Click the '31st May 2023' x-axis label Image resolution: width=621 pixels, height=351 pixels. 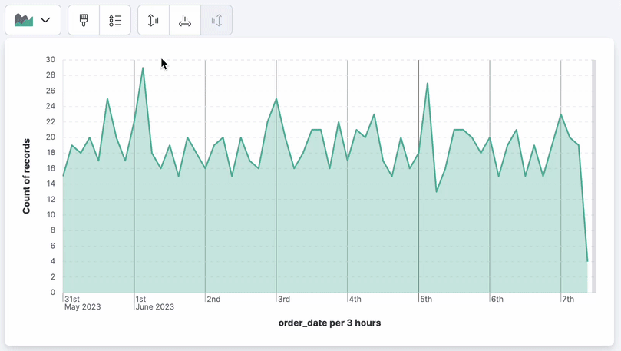point(82,303)
